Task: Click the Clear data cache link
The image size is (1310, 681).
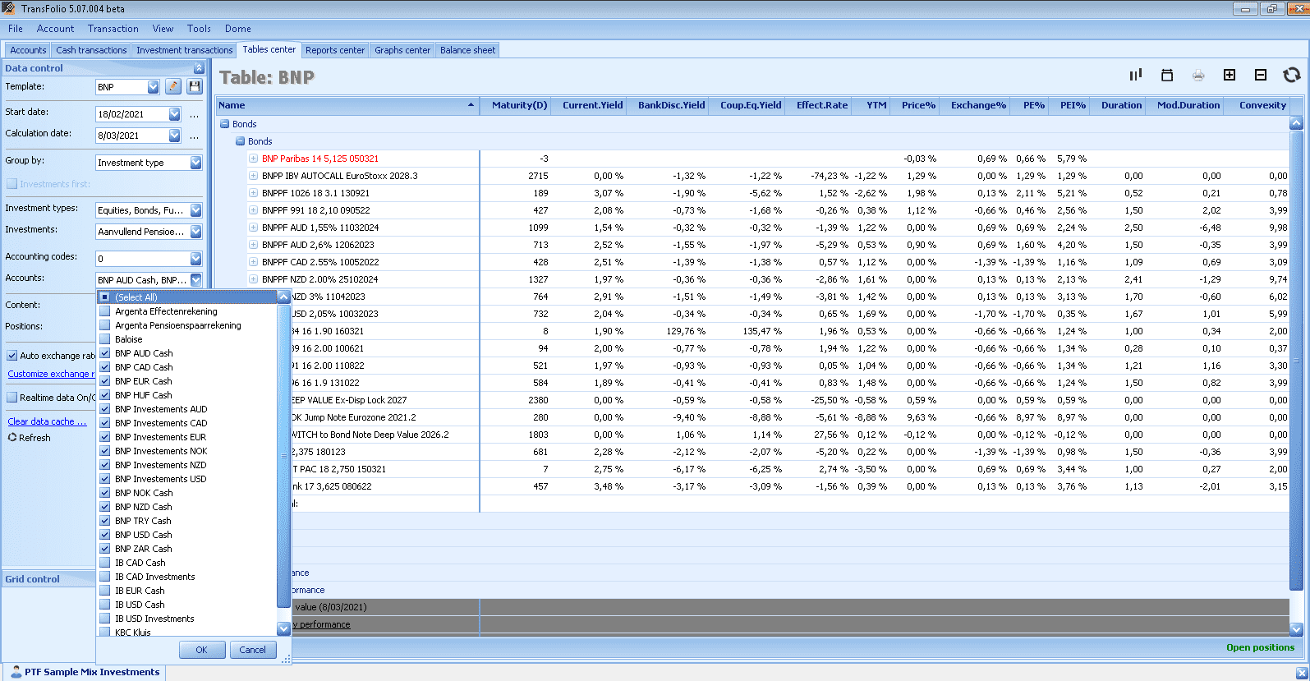Action: click(46, 421)
